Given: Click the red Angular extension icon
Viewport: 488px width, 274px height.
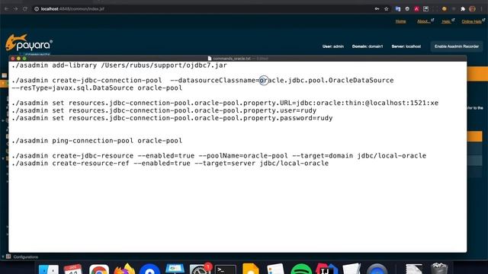Looking at the screenshot, I should 416,9.
